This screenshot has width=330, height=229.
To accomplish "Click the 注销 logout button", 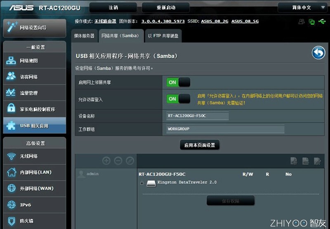I will click(113, 7).
